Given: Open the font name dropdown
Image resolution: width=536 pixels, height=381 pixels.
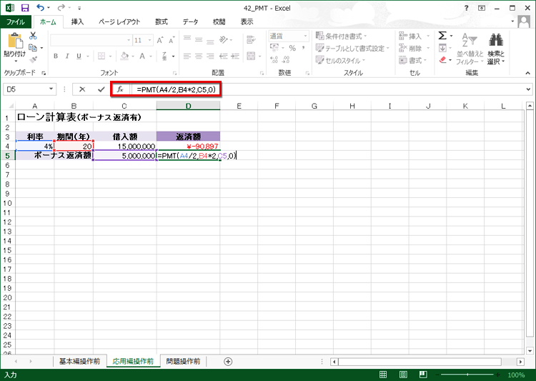Looking at the screenshot, I should (129, 40).
